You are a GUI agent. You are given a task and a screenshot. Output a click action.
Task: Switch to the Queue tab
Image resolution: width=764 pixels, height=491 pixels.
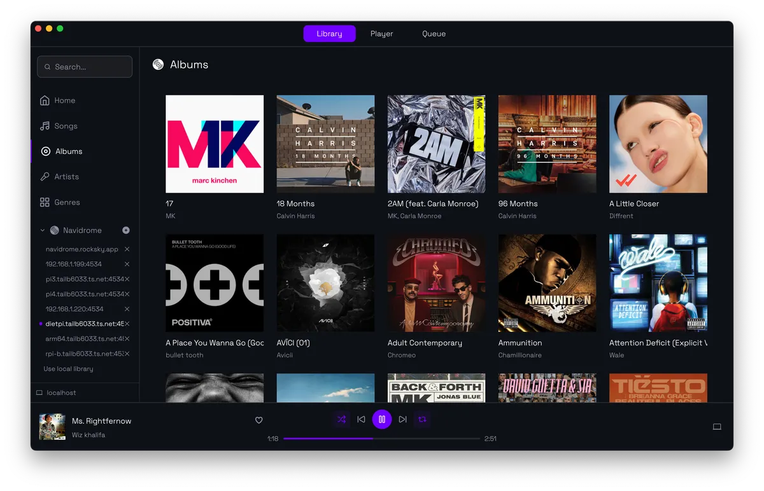pyautogui.click(x=434, y=34)
